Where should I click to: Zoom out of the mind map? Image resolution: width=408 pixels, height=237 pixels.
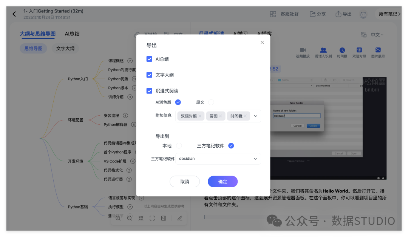coord(129,218)
